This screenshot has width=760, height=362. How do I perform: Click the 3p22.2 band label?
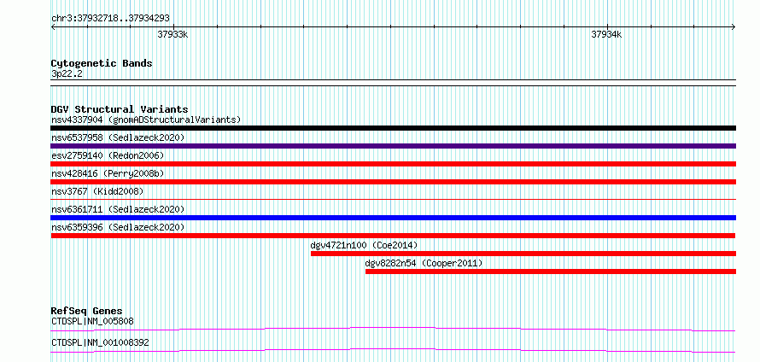pos(67,73)
